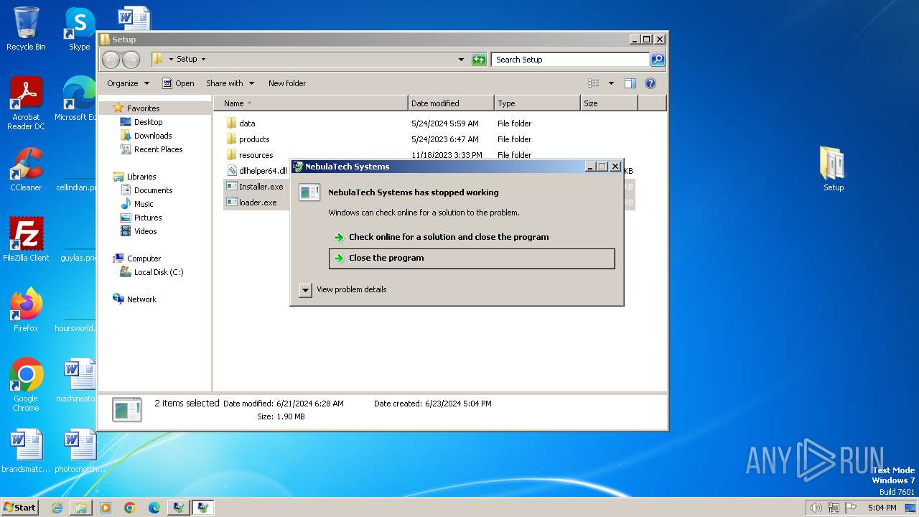Select the products folder in file list
This screenshot has width=919, height=517.
254,139
